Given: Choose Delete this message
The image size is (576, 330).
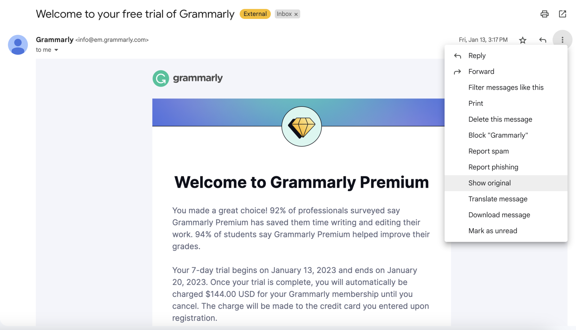Looking at the screenshot, I should click(x=500, y=119).
